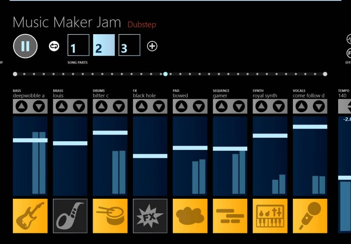Toggle the Synth keyboard instrument tile
351x244 pixels.
point(270,216)
